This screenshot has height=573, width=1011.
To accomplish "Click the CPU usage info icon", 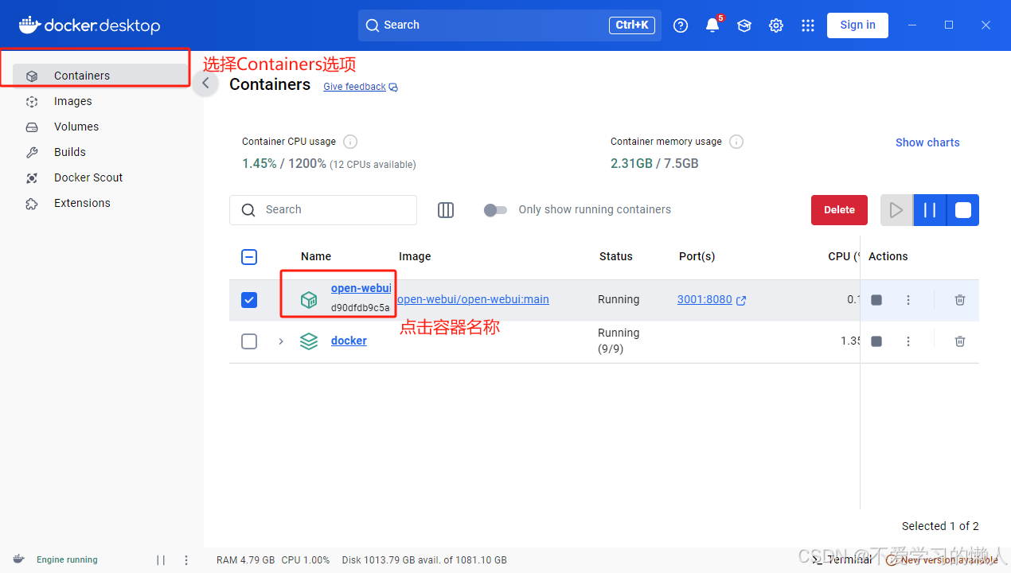I will [x=350, y=142].
